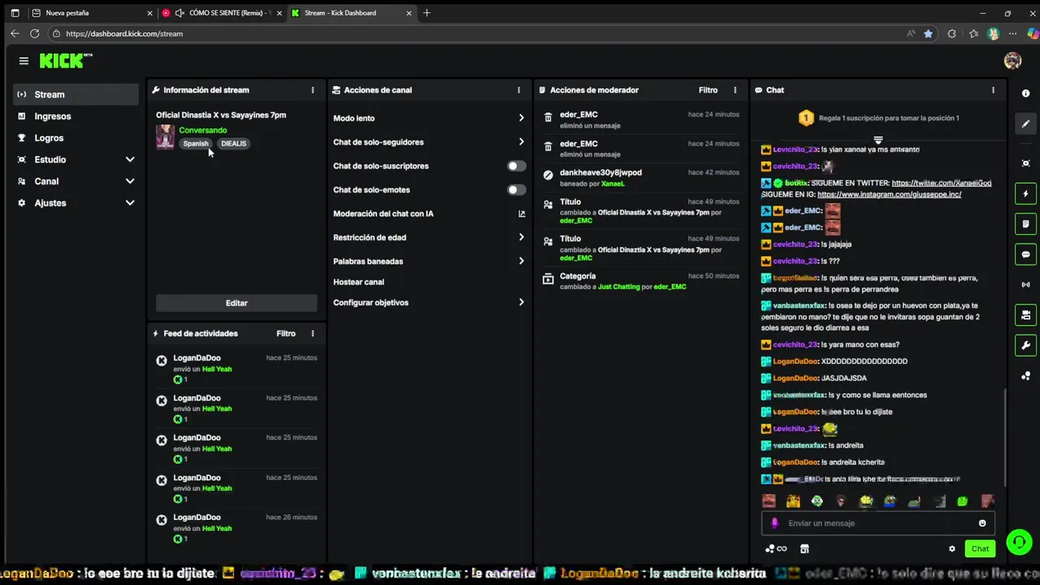Open Restricción de edad settings arrow

[522, 237]
